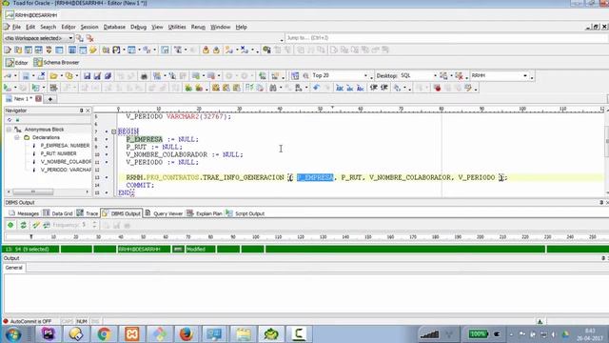
Task: Click the uppercase ABC conversion icon
Action: [340, 88]
